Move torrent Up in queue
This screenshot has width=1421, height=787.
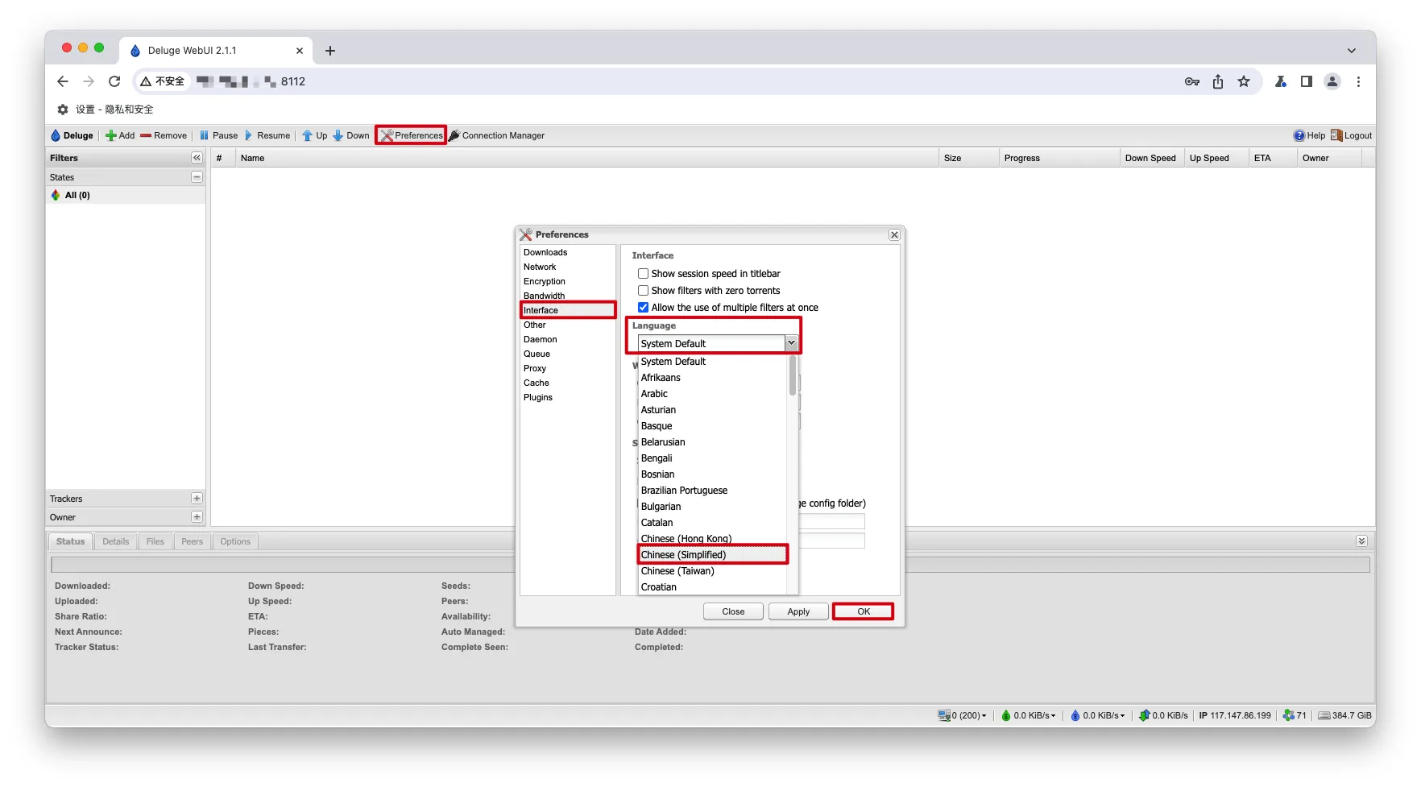(315, 135)
